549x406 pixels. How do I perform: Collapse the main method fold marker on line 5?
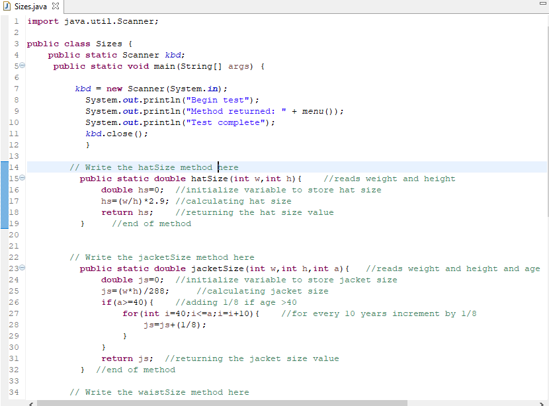(22, 65)
